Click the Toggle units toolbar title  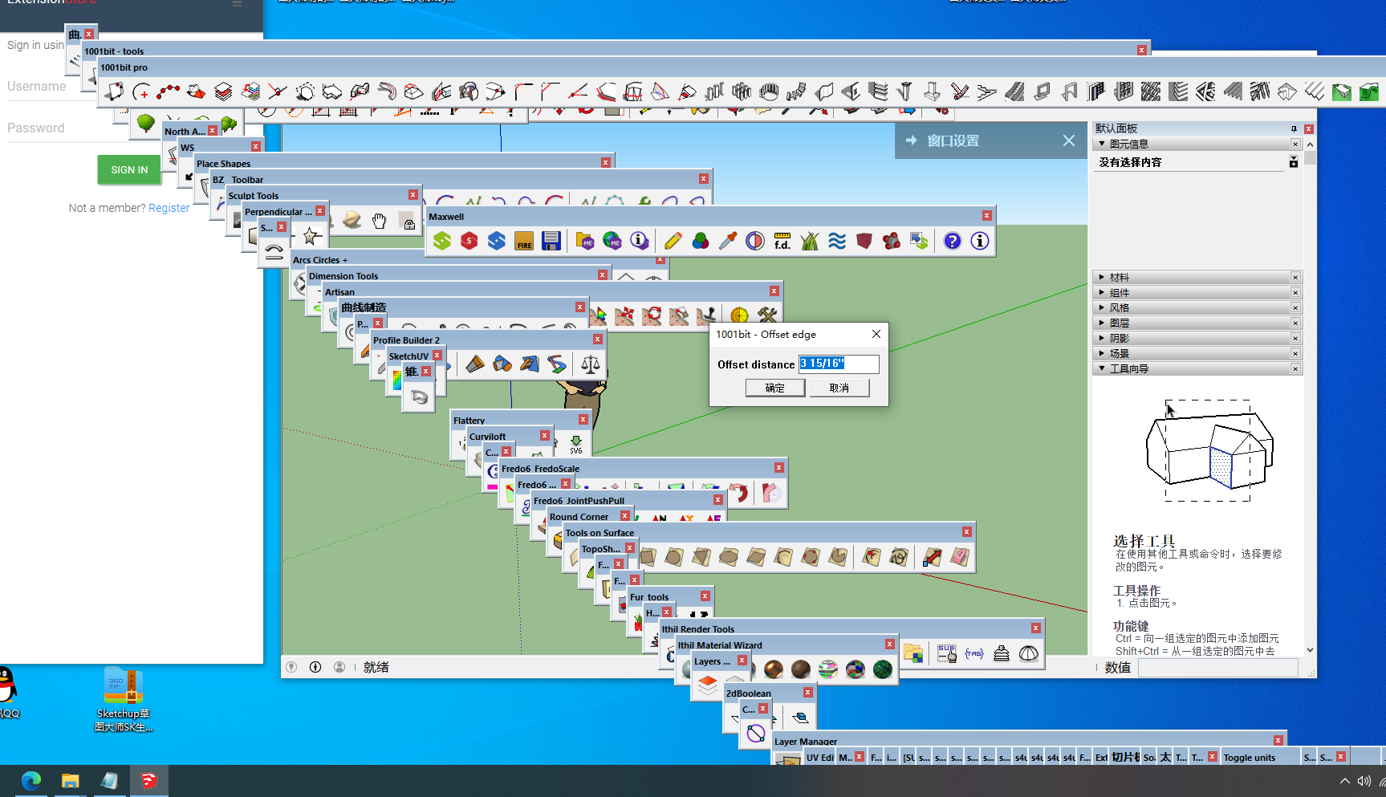point(1249,758)
